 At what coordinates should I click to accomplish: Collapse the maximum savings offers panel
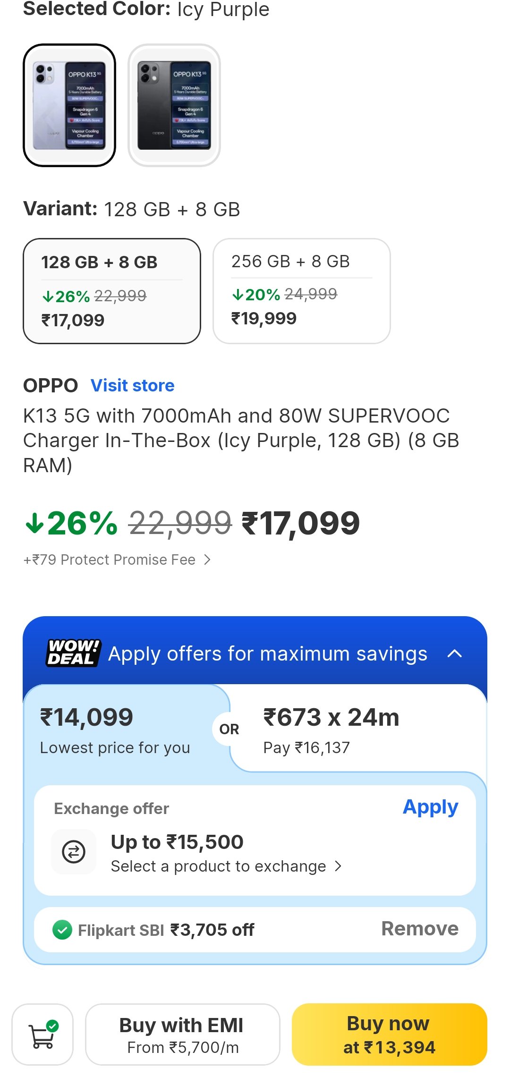454,653
